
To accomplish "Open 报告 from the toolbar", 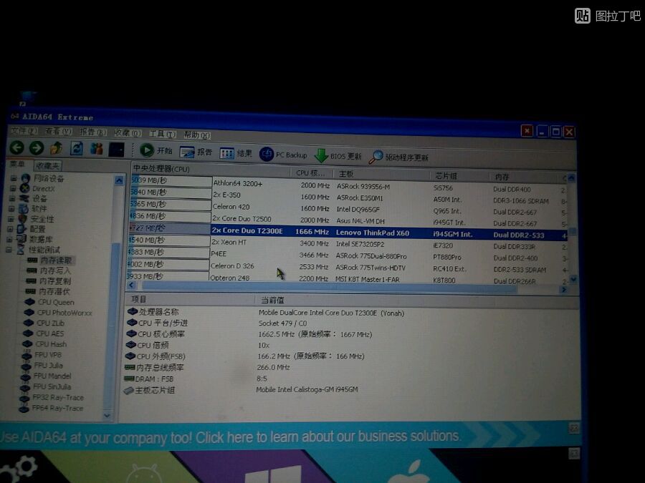I will click(196, 152).
